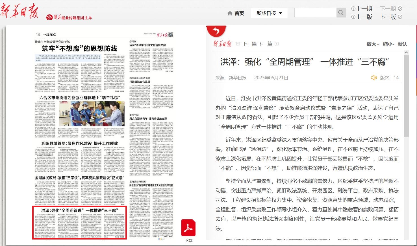Viewport: 417px width, 246px height.
Task: Click the small left arrow before 上一篇
Action: (x=238, y=44)
